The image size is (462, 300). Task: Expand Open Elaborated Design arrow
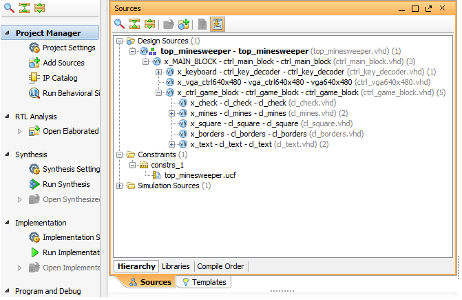pyautogui.click(x=19, y=131)
